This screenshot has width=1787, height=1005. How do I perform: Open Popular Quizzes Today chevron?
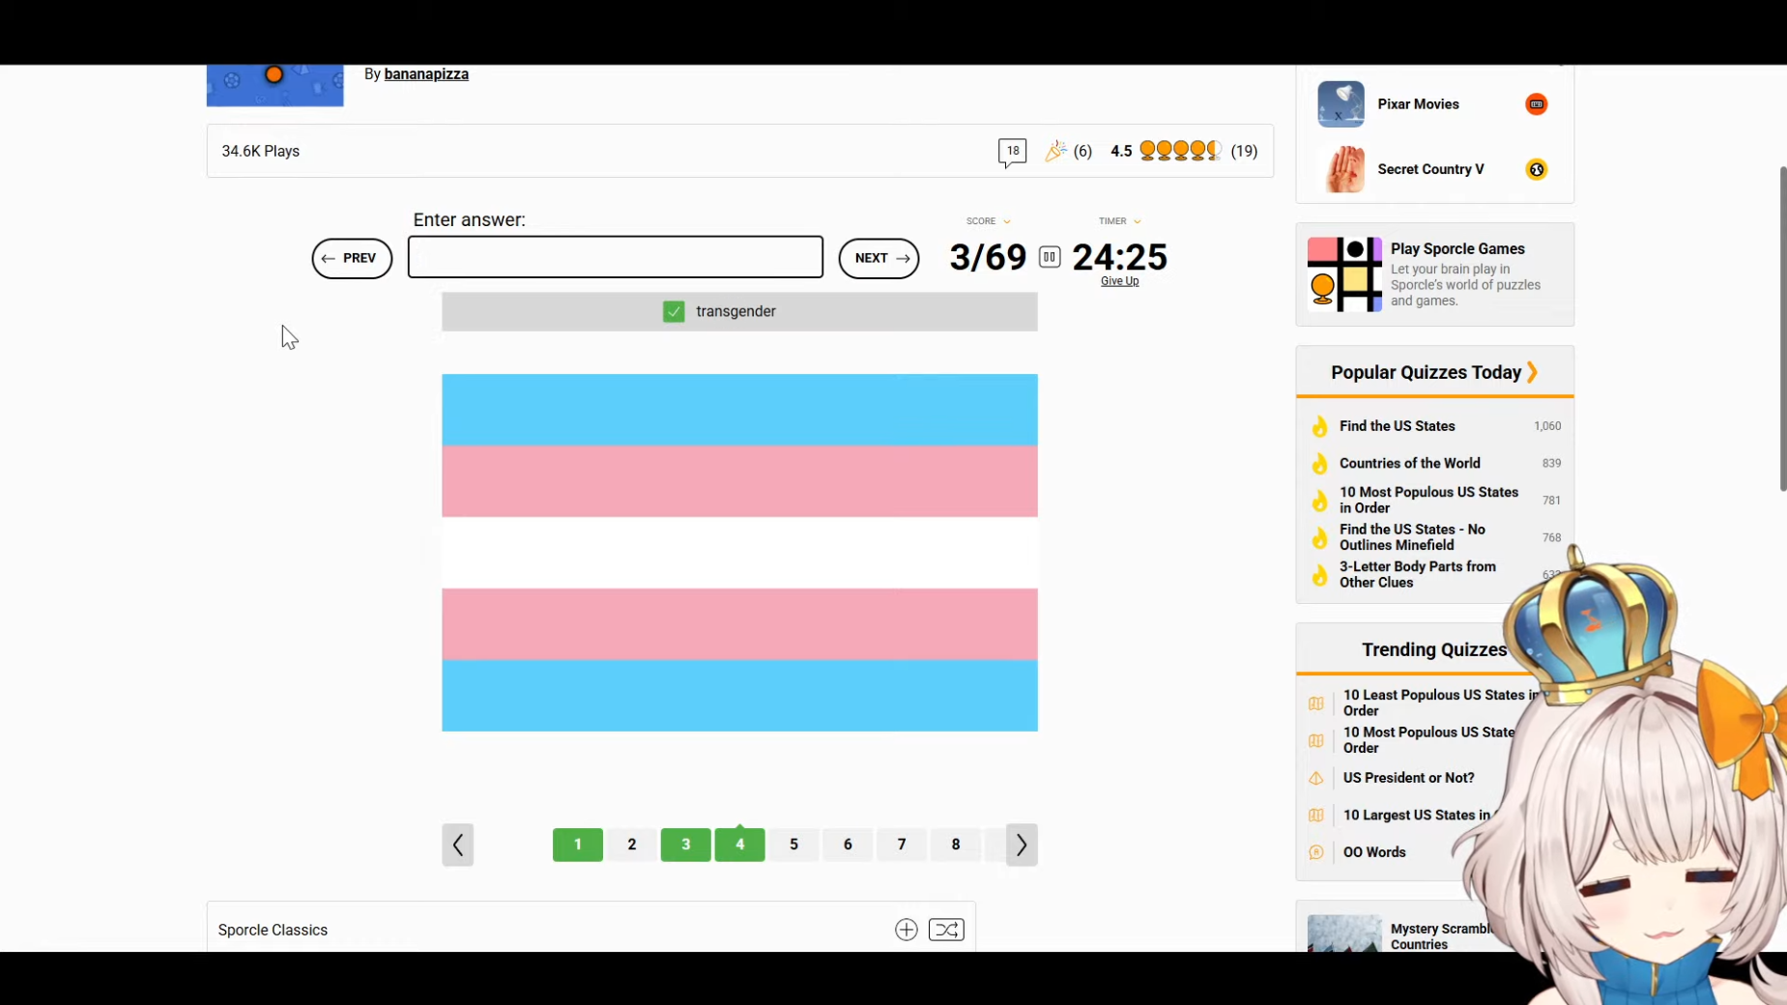tap(1532, 372)
